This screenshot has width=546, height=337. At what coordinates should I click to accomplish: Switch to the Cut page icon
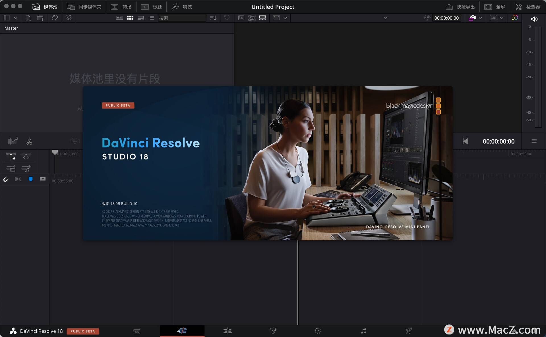[182, 330]
